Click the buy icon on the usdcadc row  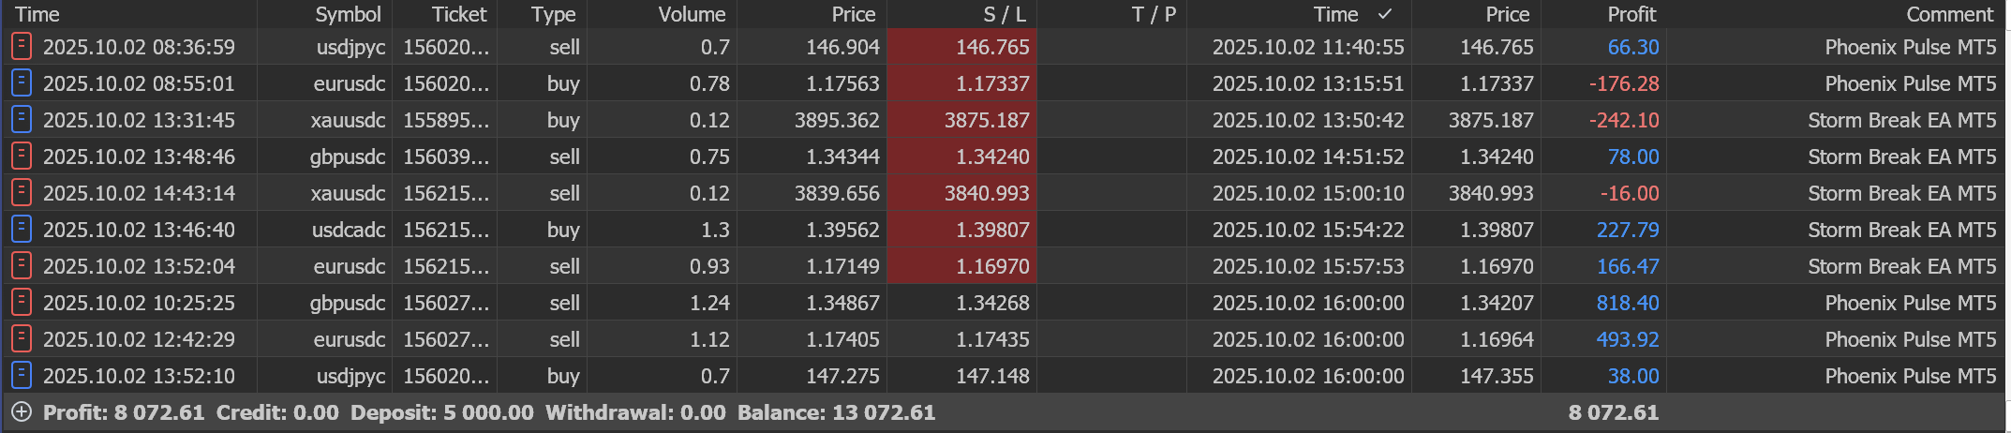click(22, 230)
